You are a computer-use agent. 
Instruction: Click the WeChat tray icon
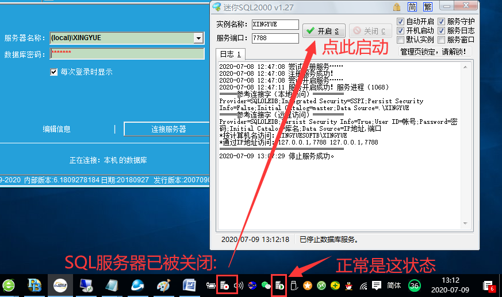(x=266, y=286)
